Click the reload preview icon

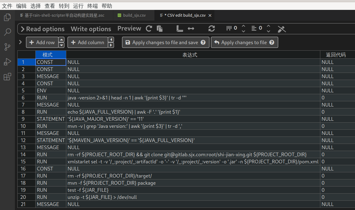(149, 29)
